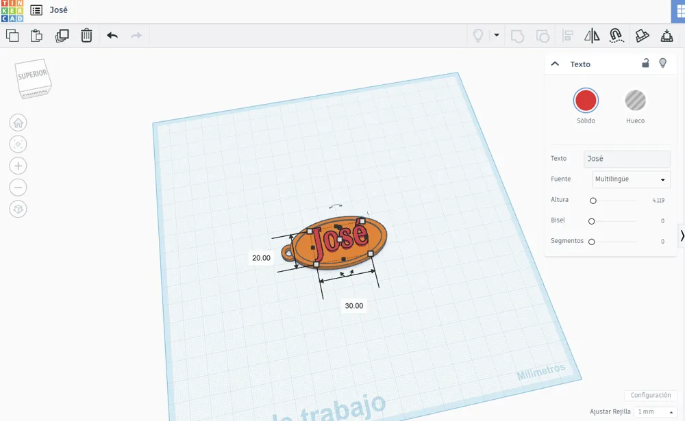Viewport: 685px width, 421px height.
Task: Click the Copy tool icon
Action: pyautogui.click(x=12, y=36)
